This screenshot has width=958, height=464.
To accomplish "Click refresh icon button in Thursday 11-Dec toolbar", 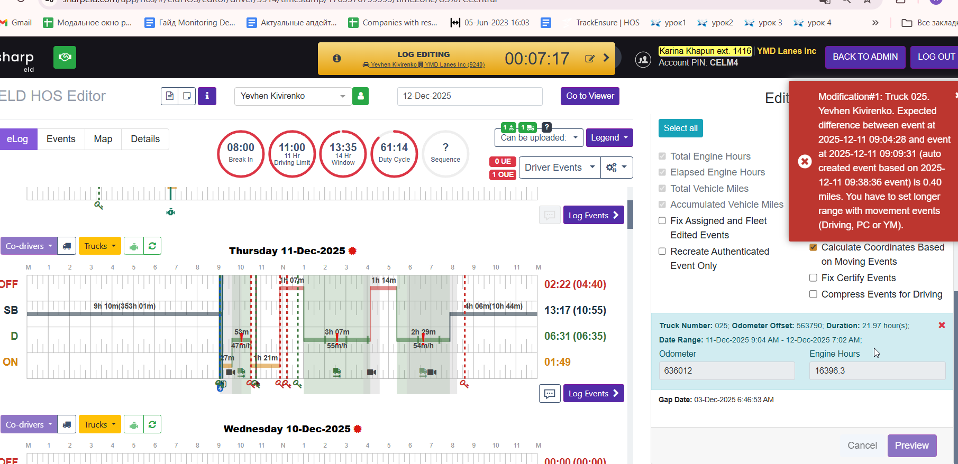I will (x=152, y=246).
